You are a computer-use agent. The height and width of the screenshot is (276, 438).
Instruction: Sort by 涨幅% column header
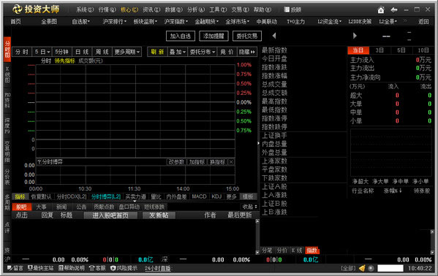tap(393, 191)
